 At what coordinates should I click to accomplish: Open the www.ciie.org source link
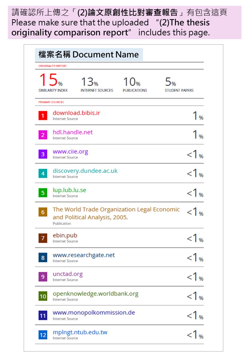[x=70, y=152]
